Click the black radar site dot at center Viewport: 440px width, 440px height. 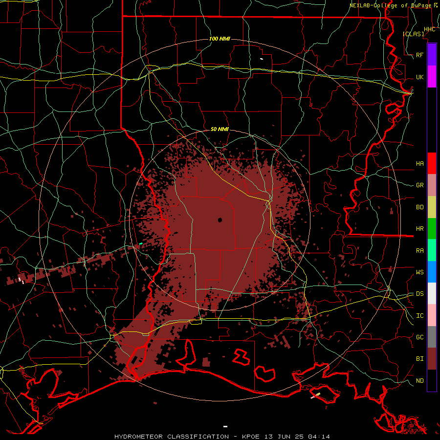(220, 220)
